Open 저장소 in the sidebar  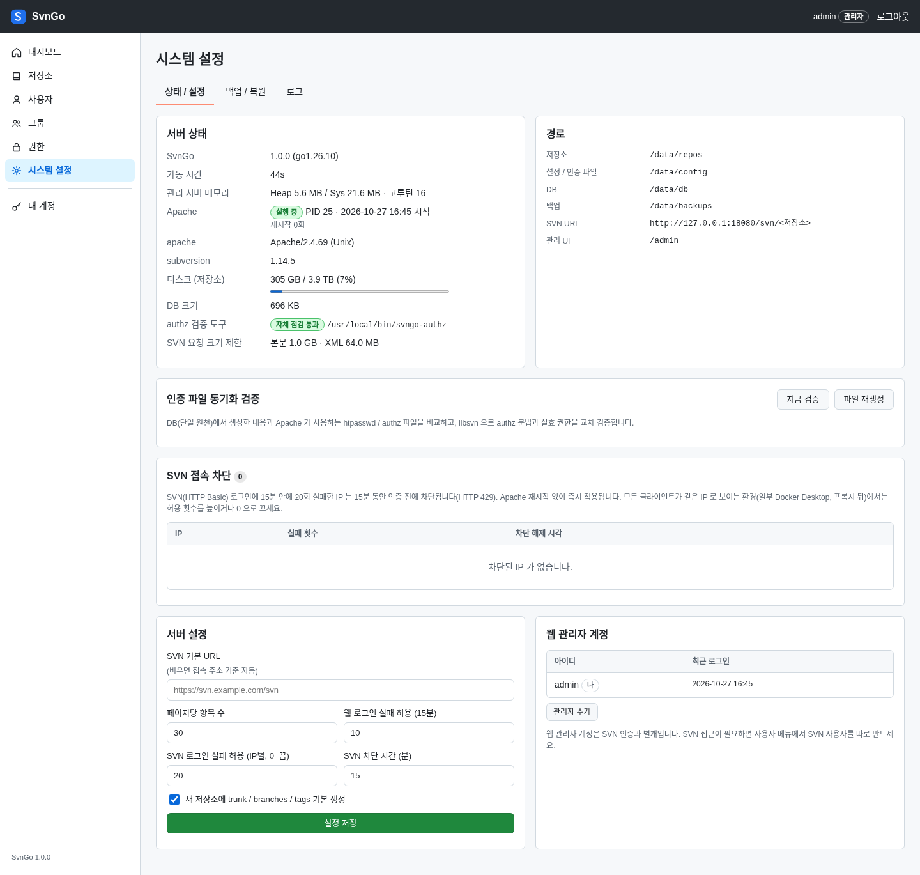point(70,76)
